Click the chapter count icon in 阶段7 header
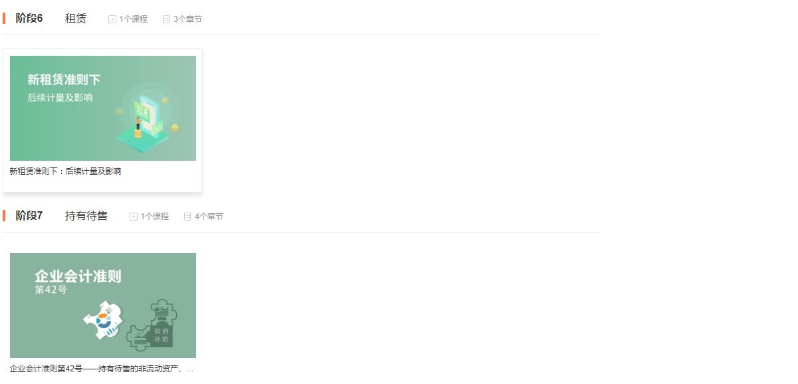The height and width of the screenshot is (384, 798). point(188,217)
